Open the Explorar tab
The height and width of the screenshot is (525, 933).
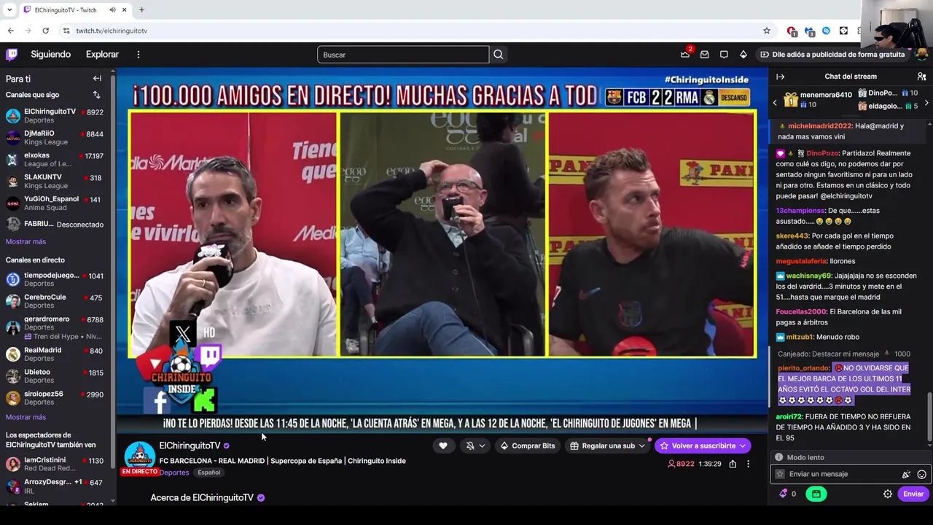[x=102, y=55]
